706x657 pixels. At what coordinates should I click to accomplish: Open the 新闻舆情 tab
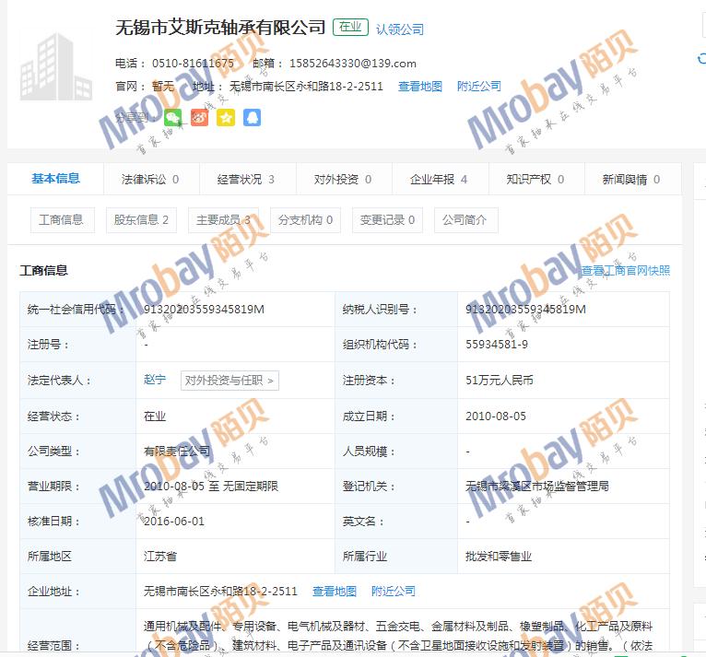tap(631, 180)
